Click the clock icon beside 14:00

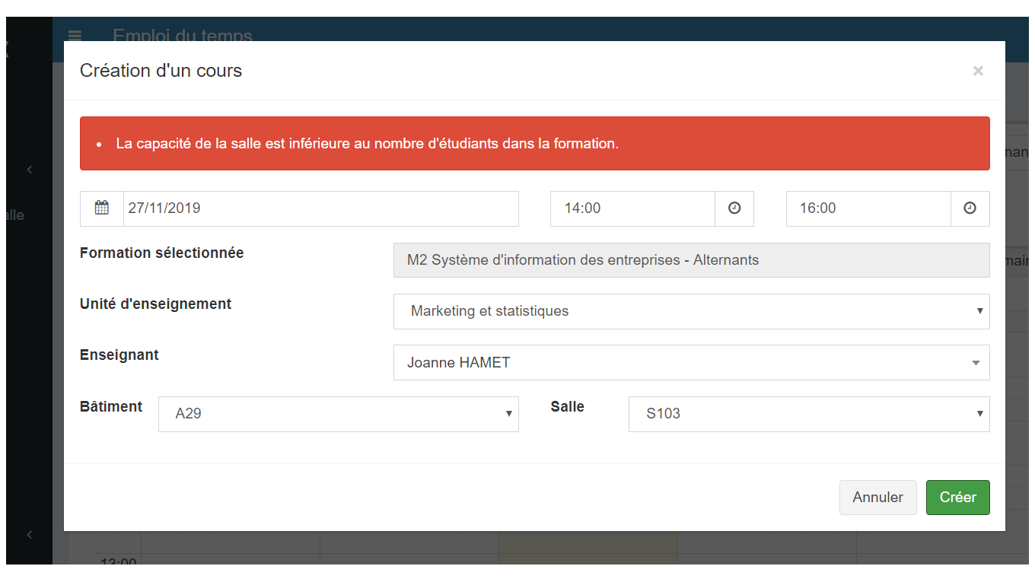pos(734,208)
